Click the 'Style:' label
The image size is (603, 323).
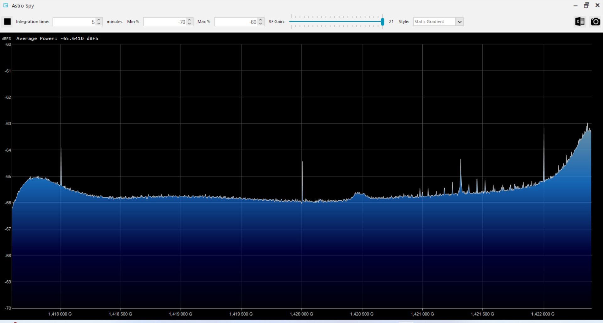coord(404,22)
